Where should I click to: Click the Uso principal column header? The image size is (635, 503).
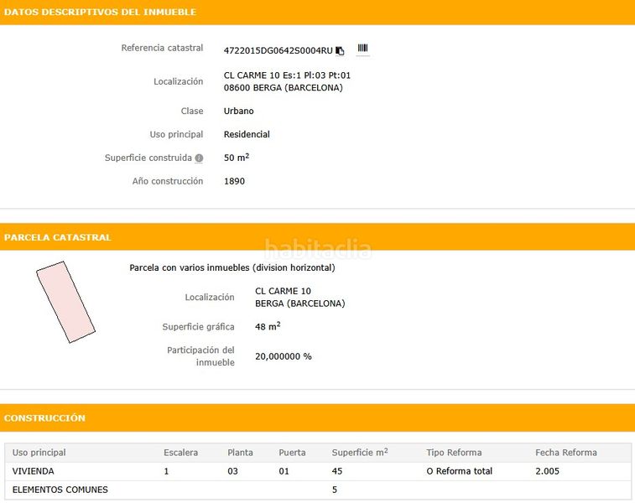pos(39,453)
